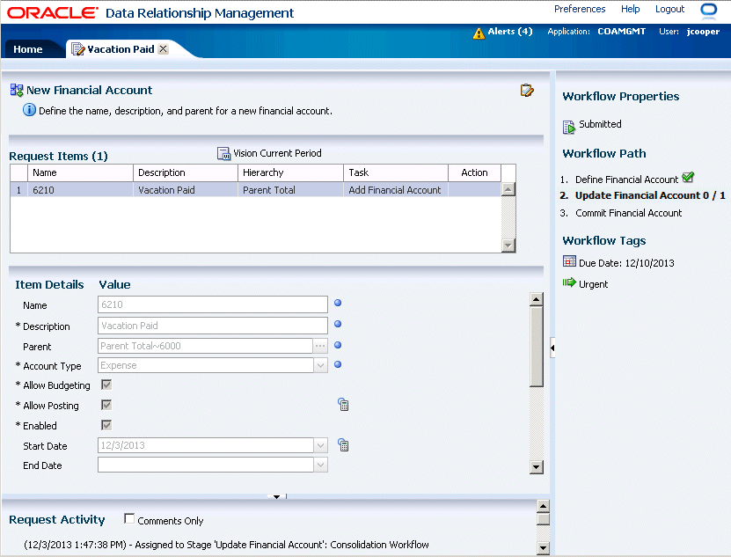This screenshot has width=731, height=557.
Task: Click the Action column header
Action: click(475, 172)
